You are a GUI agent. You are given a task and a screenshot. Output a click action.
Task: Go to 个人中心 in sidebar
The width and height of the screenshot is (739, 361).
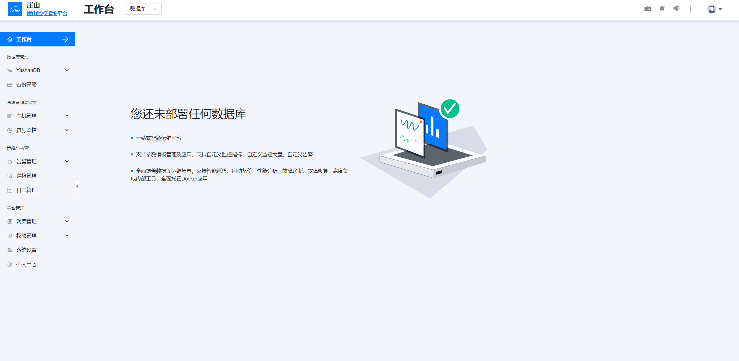point(26,265)
